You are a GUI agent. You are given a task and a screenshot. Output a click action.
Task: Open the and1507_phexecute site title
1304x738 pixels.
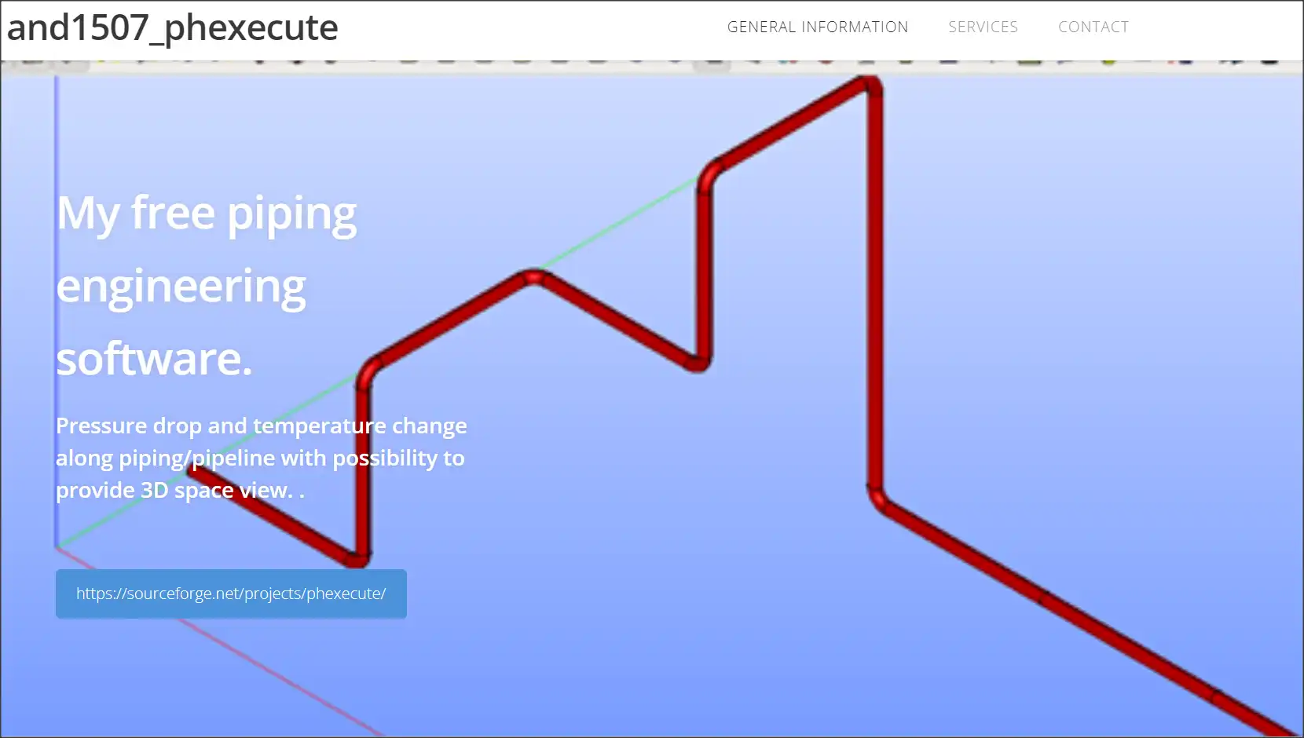coord(173,28)
